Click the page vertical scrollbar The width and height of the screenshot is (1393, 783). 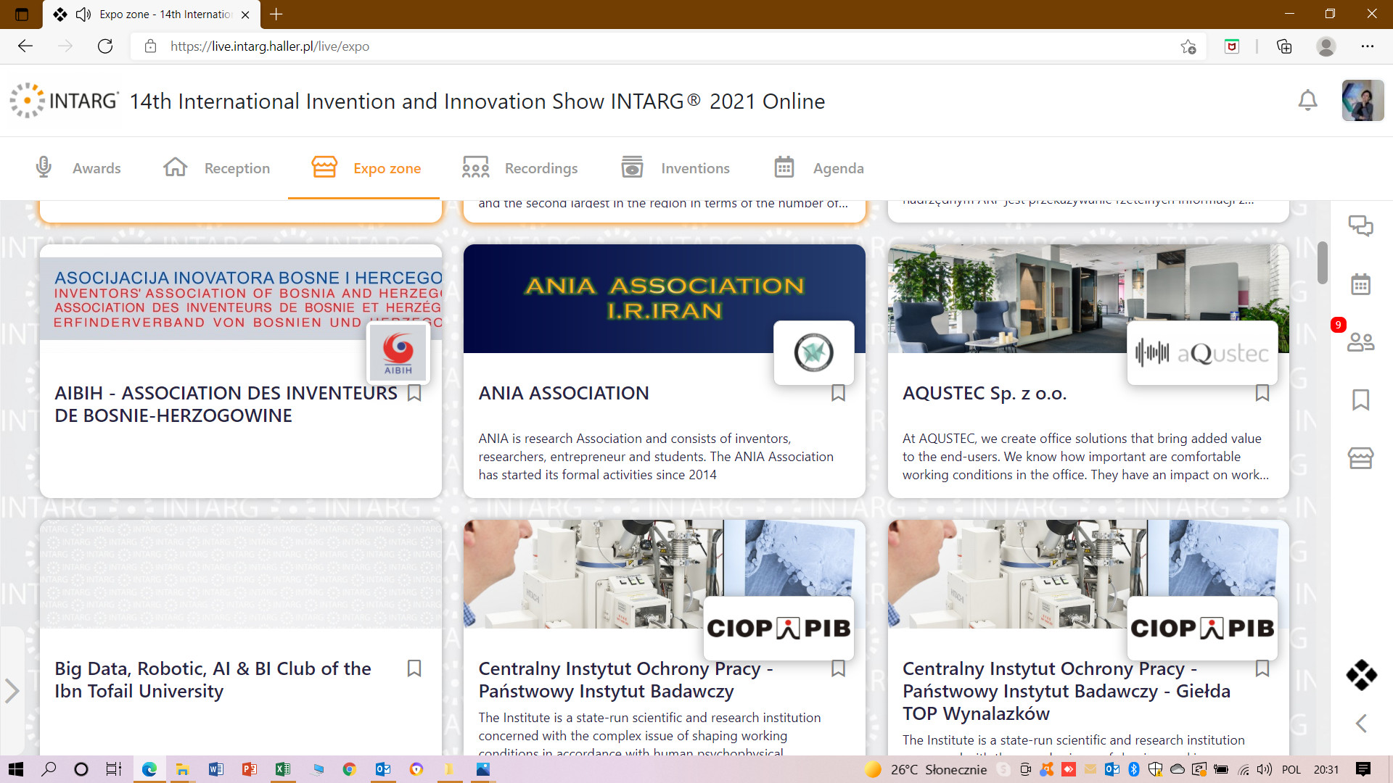(1323, 262)
